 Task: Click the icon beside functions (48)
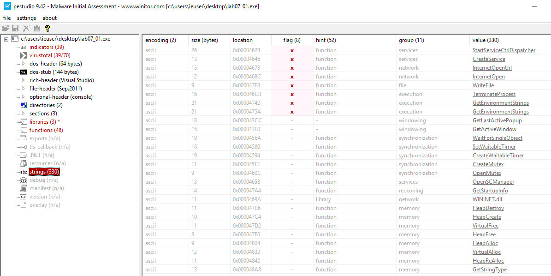[23, 130]
